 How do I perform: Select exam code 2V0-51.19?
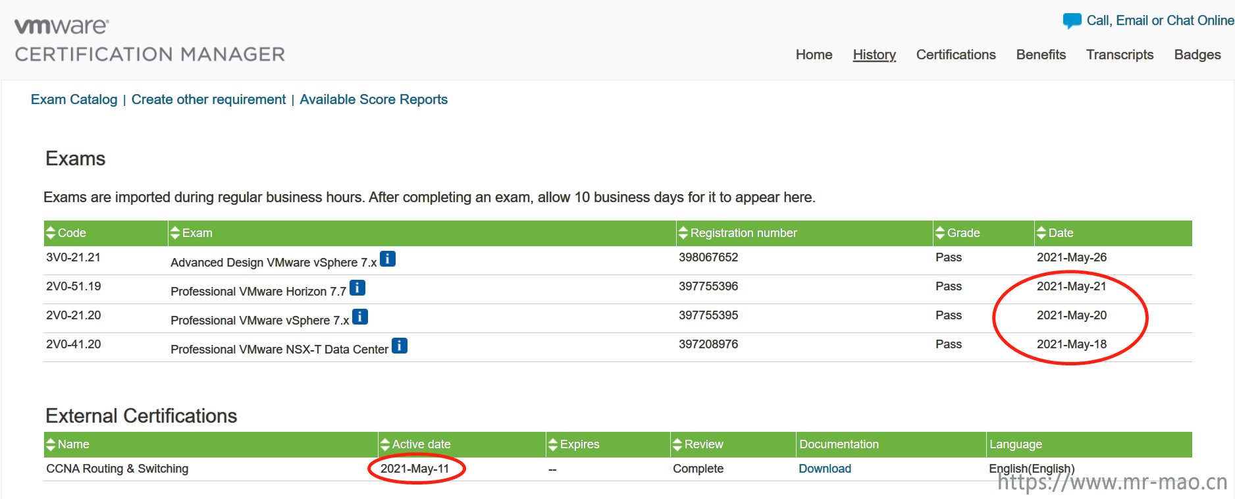pos(73,286)
